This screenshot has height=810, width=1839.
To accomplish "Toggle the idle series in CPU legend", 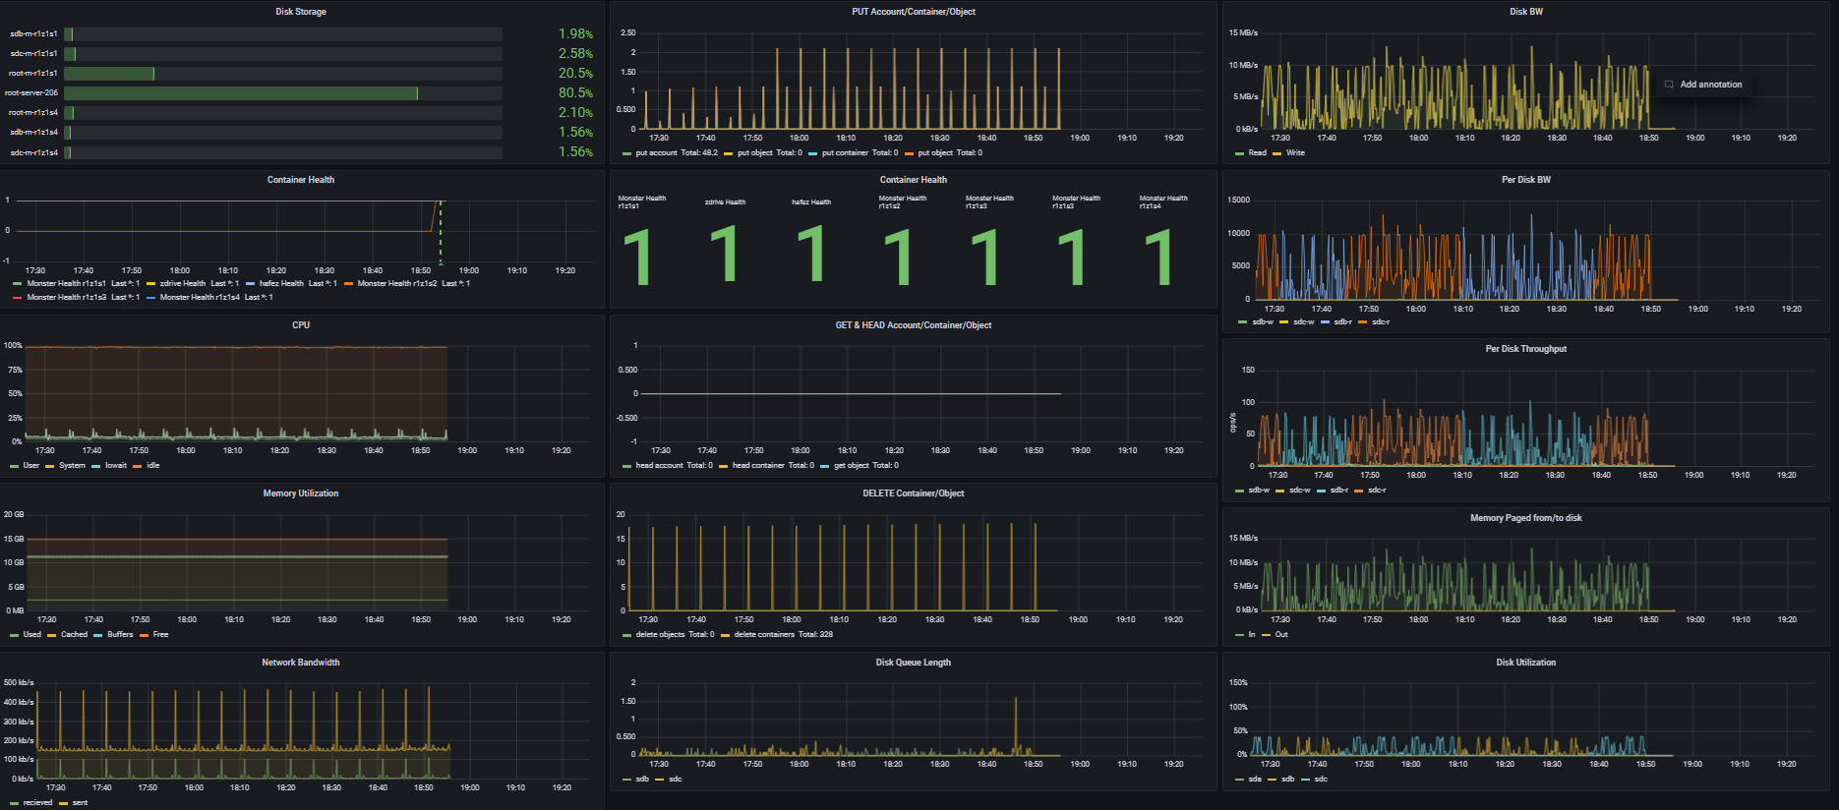I will (x=152, y=466).
